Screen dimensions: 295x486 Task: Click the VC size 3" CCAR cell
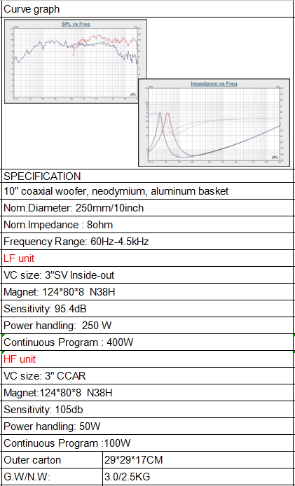[148, 375]
